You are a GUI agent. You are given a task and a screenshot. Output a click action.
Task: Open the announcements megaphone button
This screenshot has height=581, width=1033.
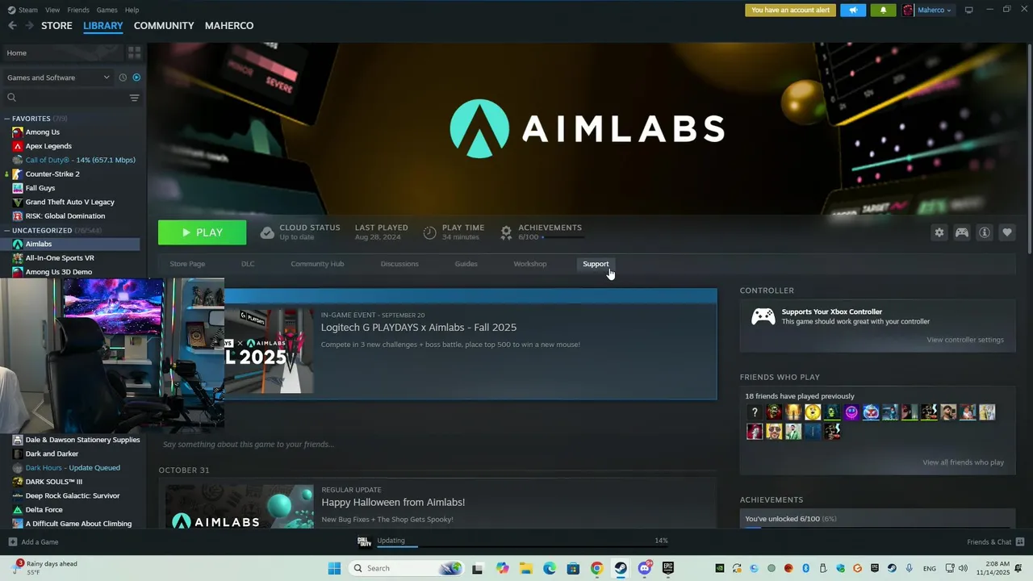853,10
